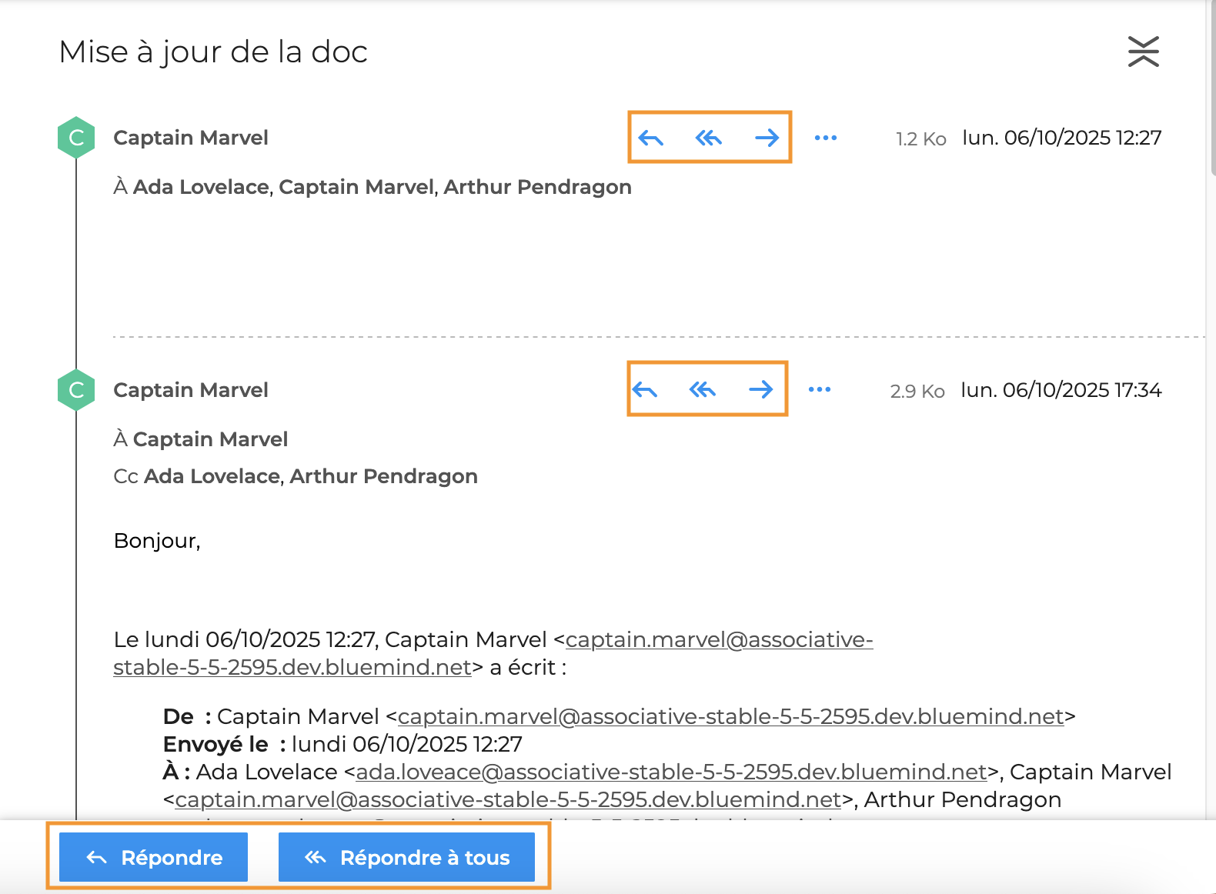Click first message's Captain Marvel avatar
Viewport: 1216px width, 894px height.
point(76,138)
